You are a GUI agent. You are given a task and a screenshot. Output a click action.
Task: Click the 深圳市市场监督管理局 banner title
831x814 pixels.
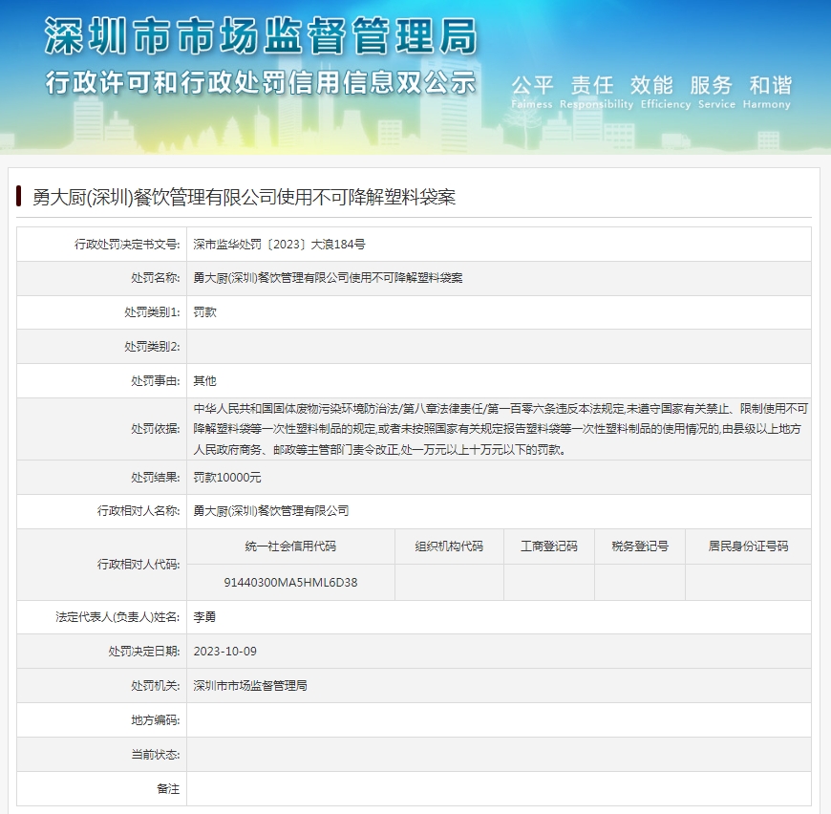tap(261, 36)
